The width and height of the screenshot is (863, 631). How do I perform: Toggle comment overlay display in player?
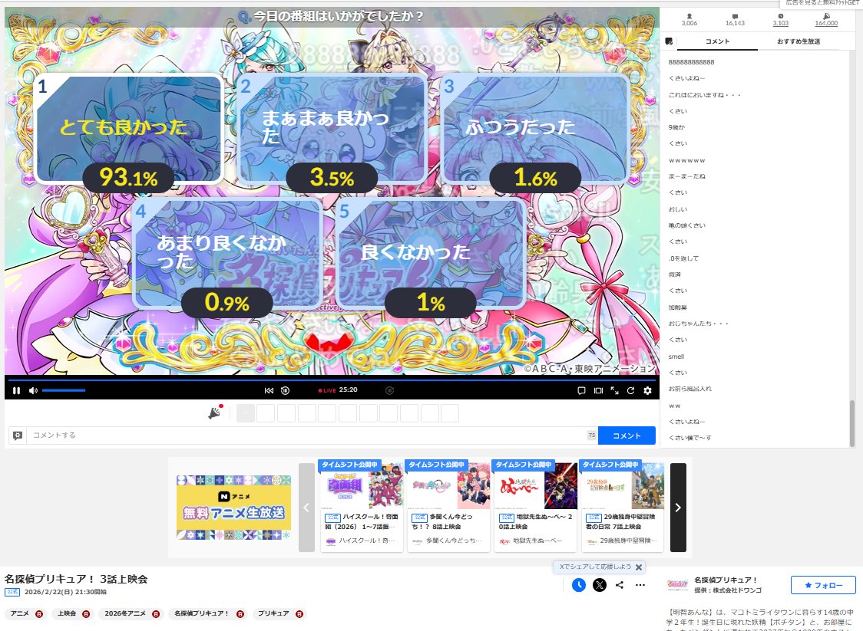tap(581, 390)
